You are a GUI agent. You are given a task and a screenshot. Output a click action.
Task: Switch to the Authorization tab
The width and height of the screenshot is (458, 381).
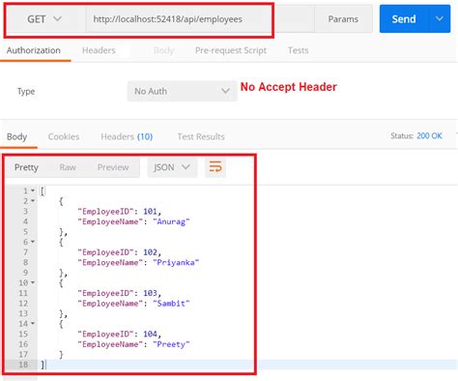(x=34, y=50)
